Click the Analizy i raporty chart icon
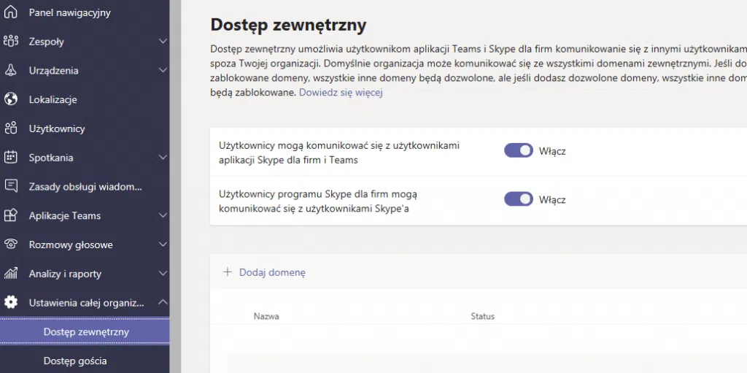The height and width of the screenshot is (373, 747). (x=11, y=274)
